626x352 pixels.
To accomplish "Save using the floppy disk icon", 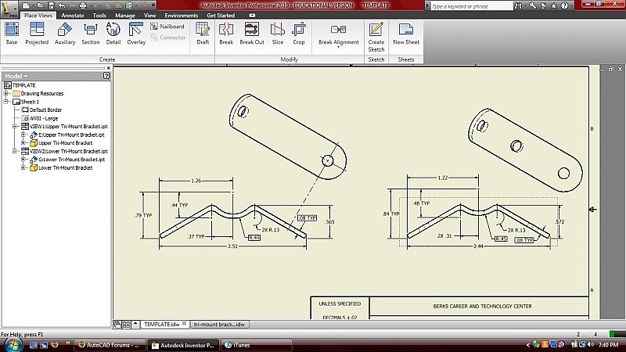I will (x=51, y=5).
